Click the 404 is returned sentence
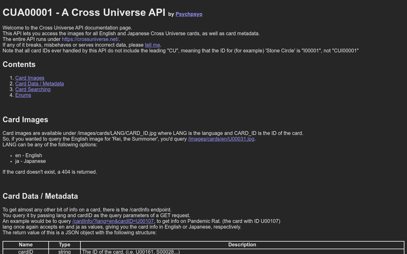 pyautogui.click(x=50, y=172)
